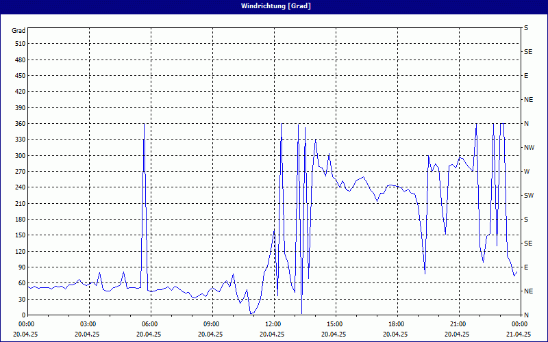
Task: Click the NW compass label on the right axis
Action: 529,148
